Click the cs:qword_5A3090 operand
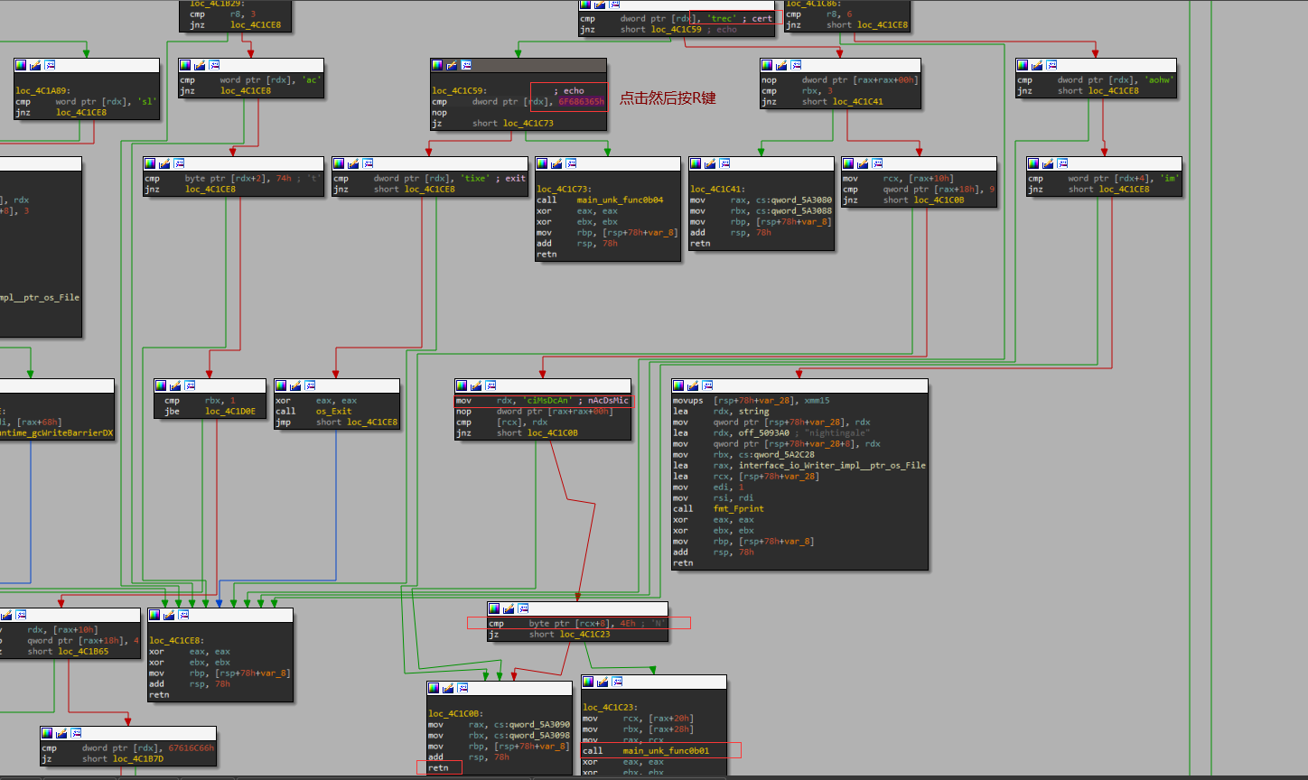The width and height of the screenshot is (1308, 780). click(x=530, y=725)
